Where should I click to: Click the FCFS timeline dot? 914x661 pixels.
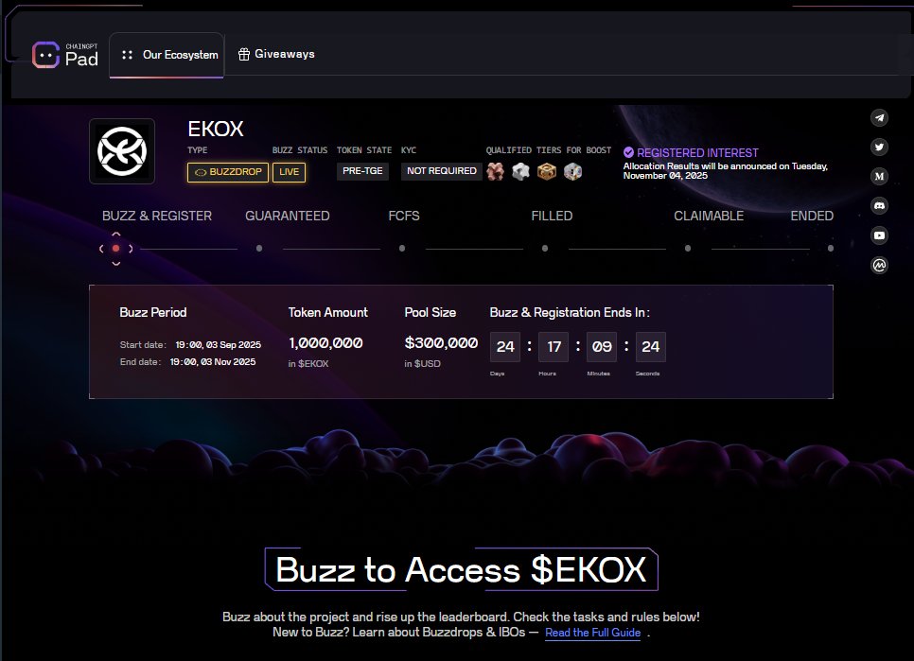pos(402,249)
